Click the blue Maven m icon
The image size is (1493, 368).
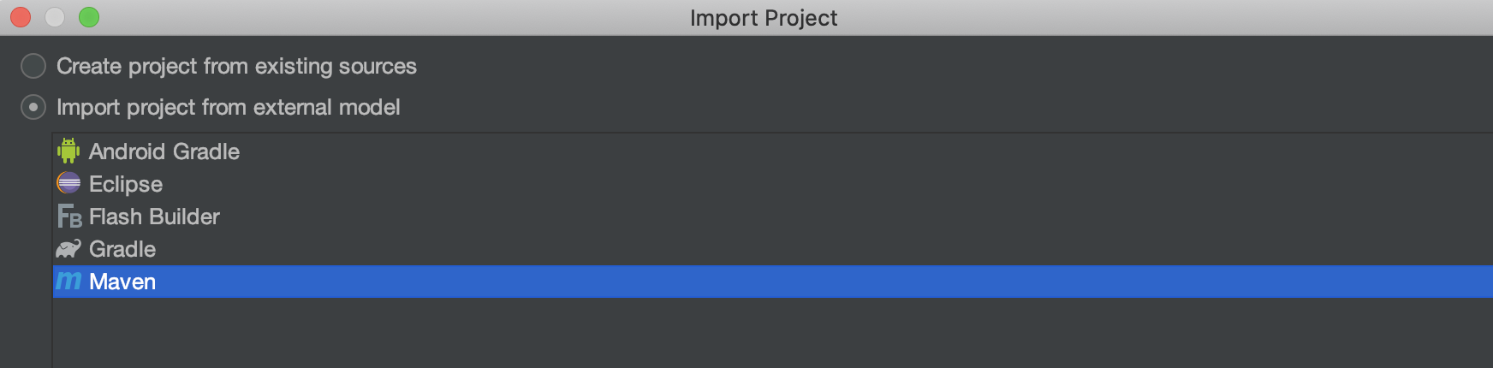coord(68,281)
